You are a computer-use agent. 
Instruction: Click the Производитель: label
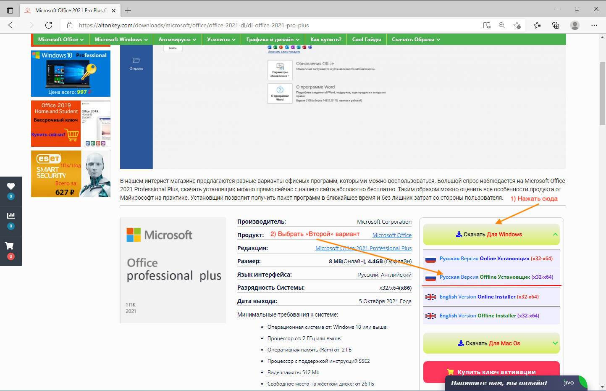[x=262, y=222]
